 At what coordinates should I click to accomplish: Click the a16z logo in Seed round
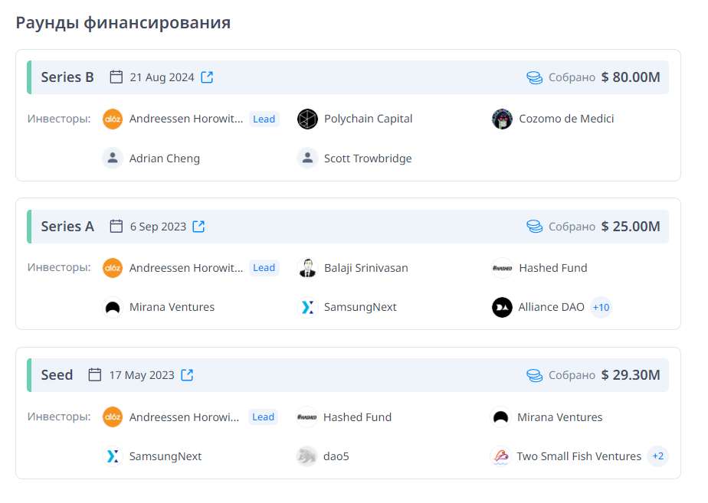(x=113, y=416)
